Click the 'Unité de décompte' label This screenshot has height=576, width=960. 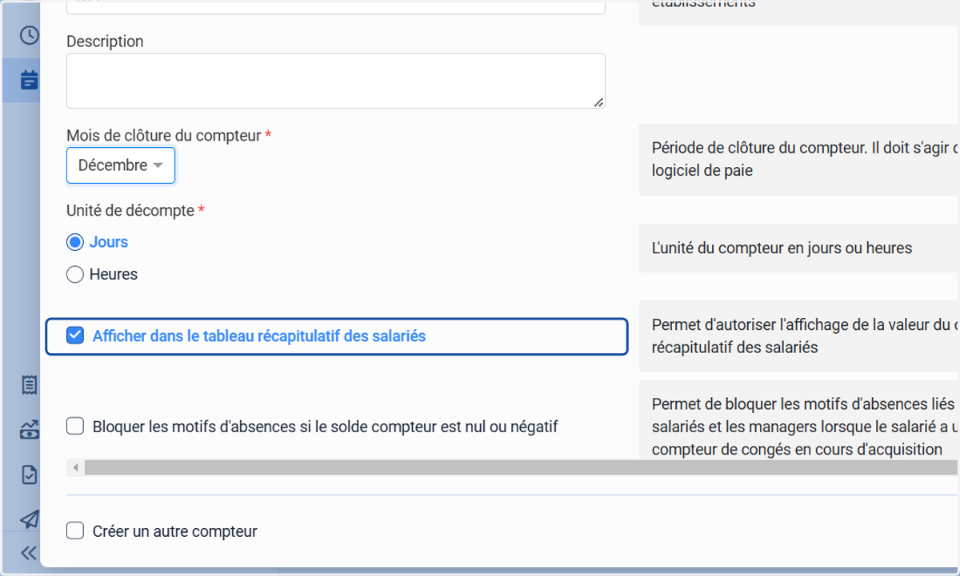(130, 211)
